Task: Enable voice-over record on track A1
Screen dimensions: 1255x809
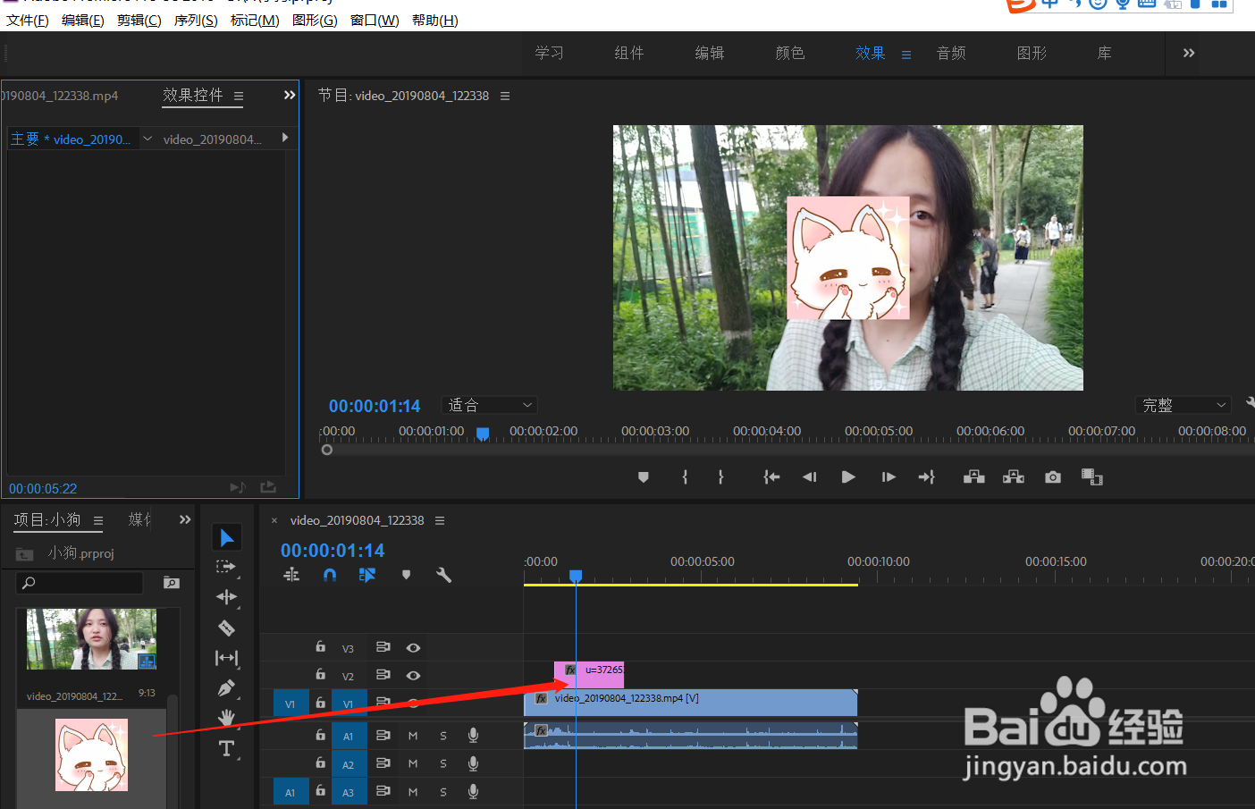Action: [473, 735]
